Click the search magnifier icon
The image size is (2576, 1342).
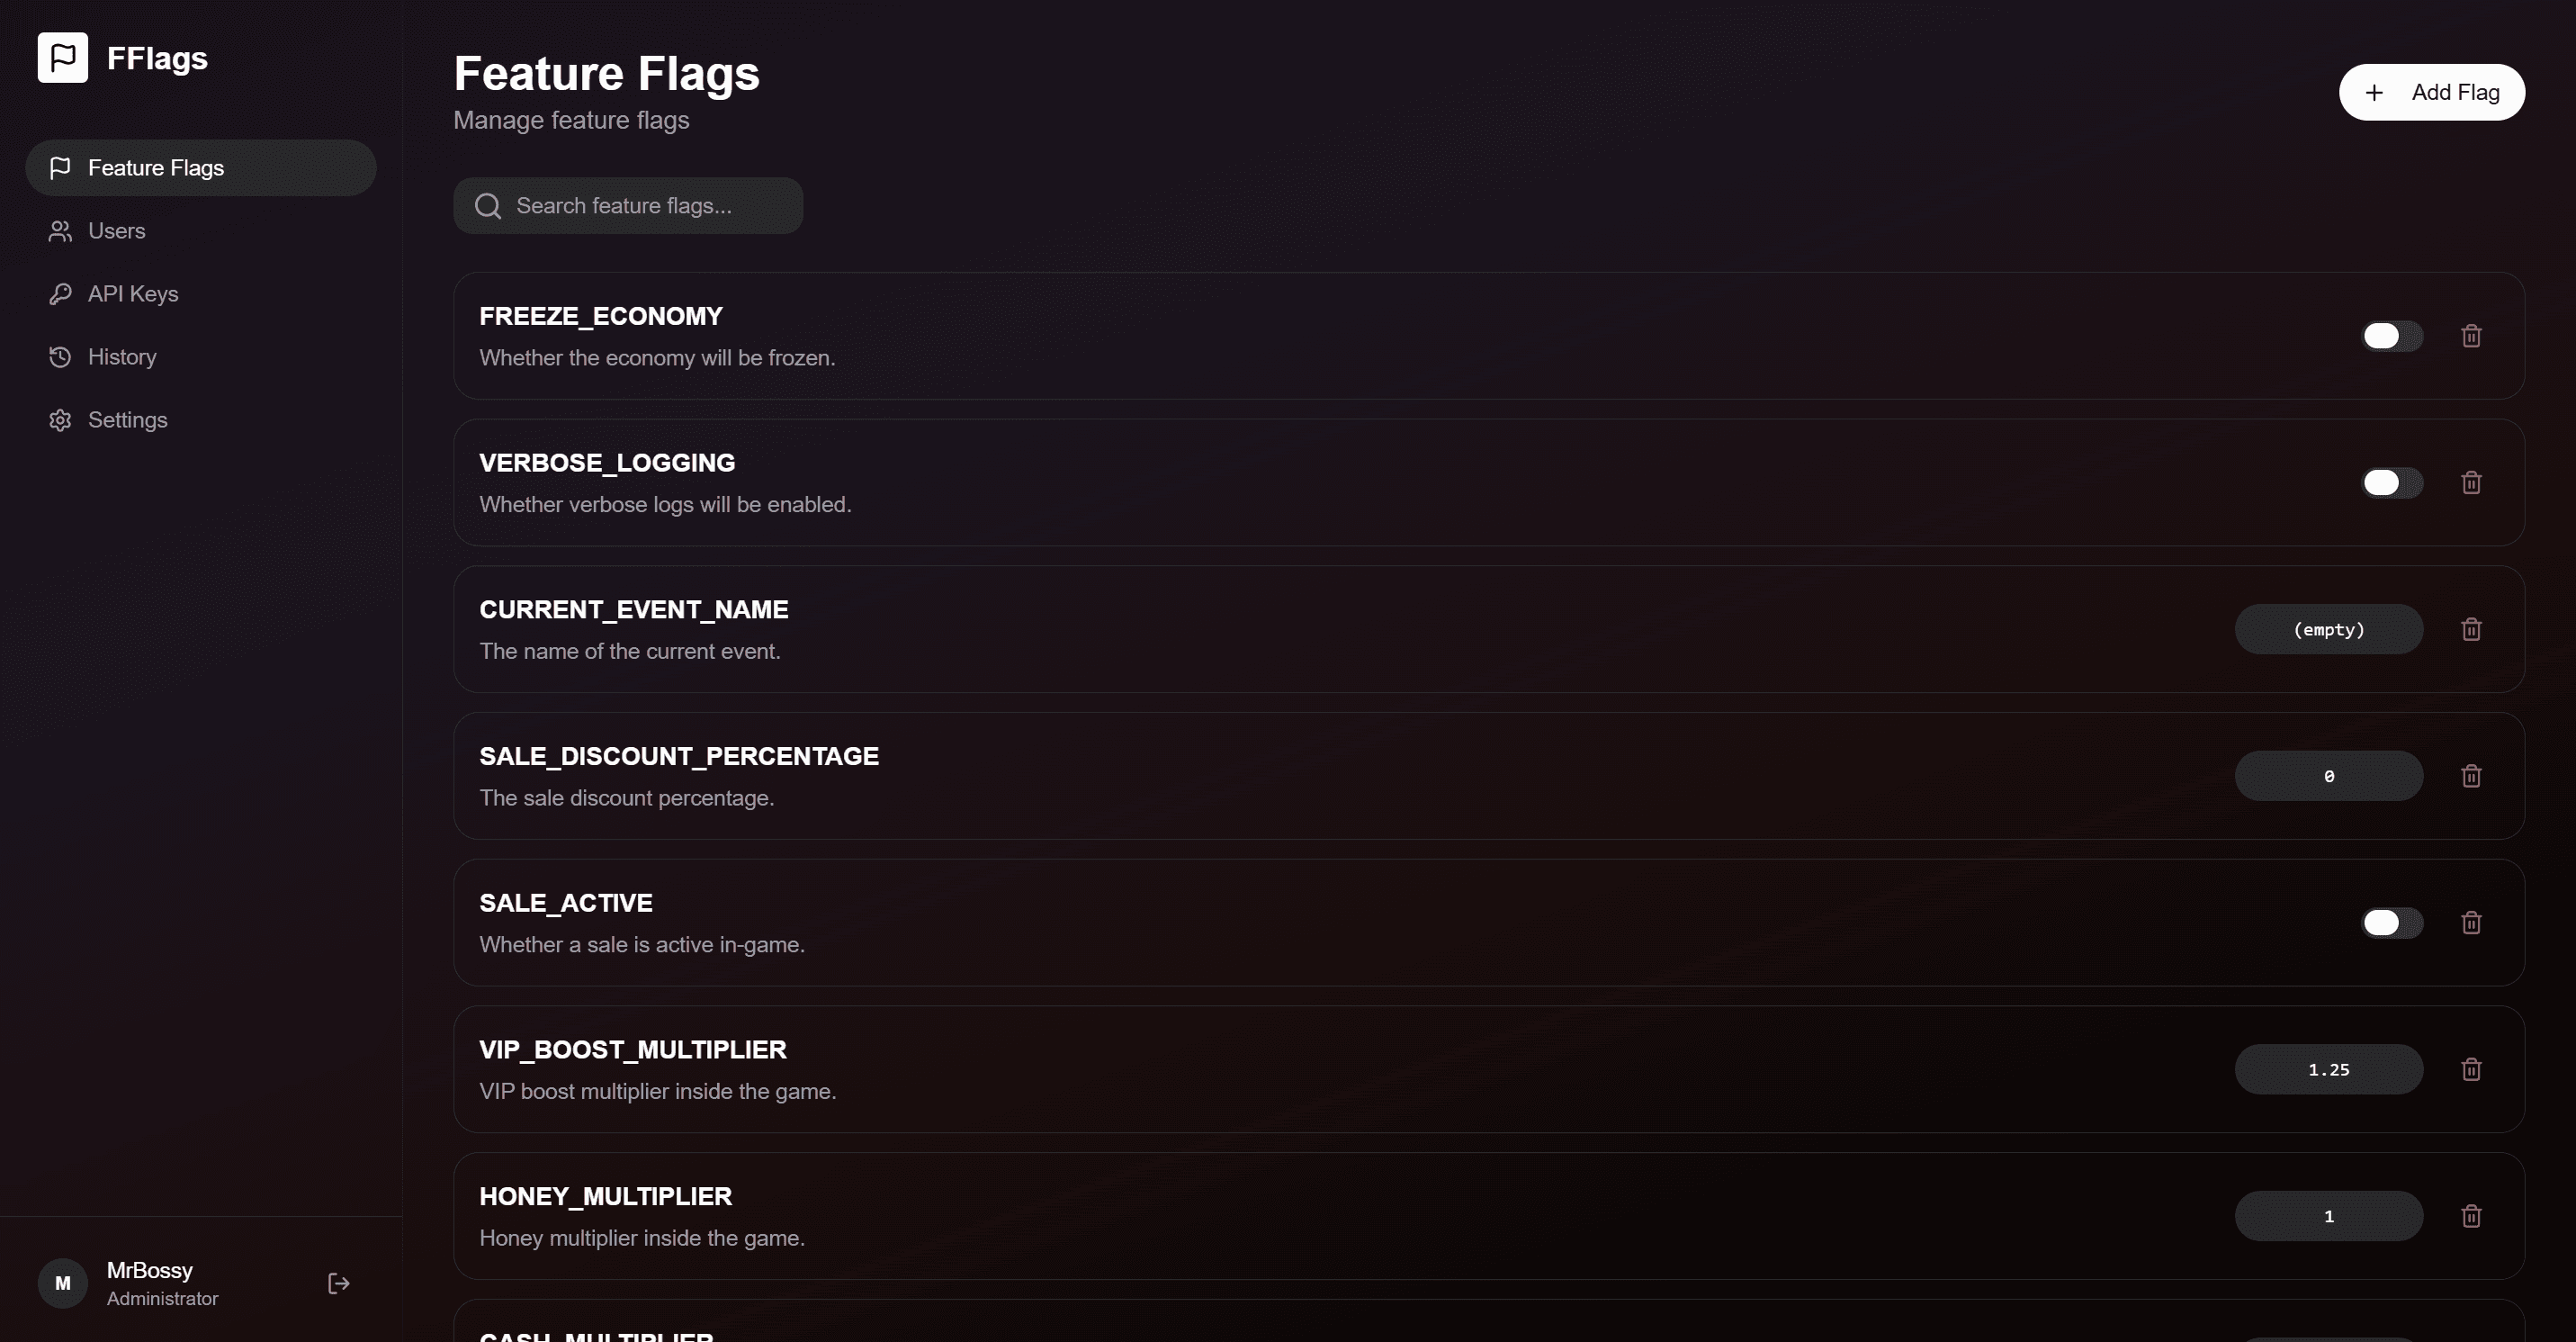[x=488, y=205]
